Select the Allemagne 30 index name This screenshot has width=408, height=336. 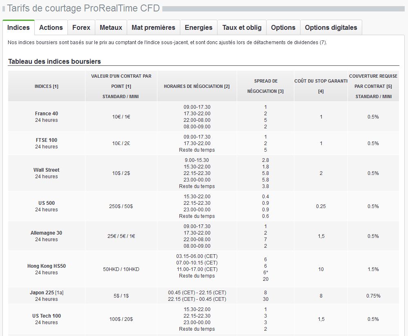(47, 233)
